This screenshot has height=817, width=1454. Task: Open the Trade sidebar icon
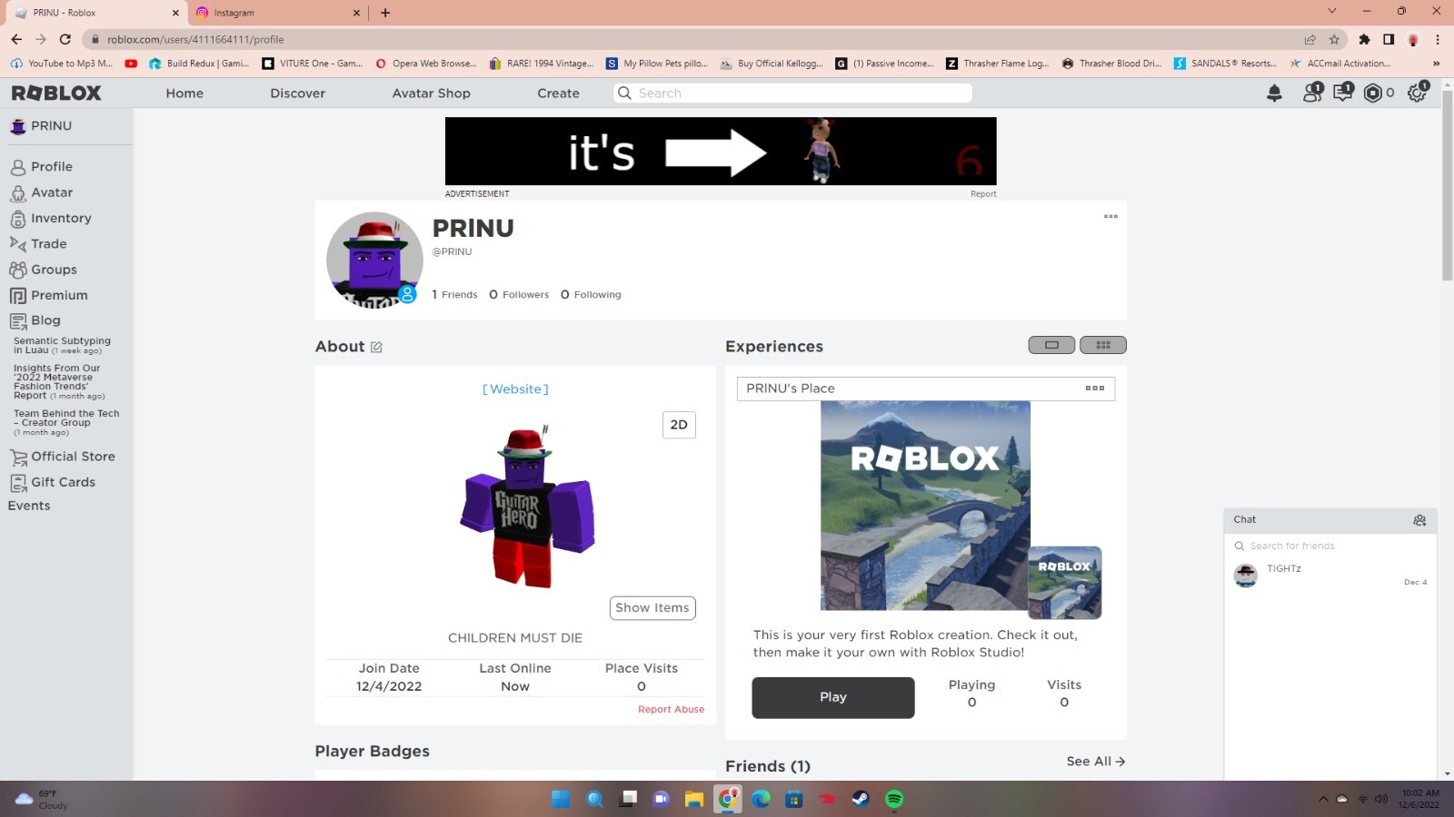pos(19,243)
